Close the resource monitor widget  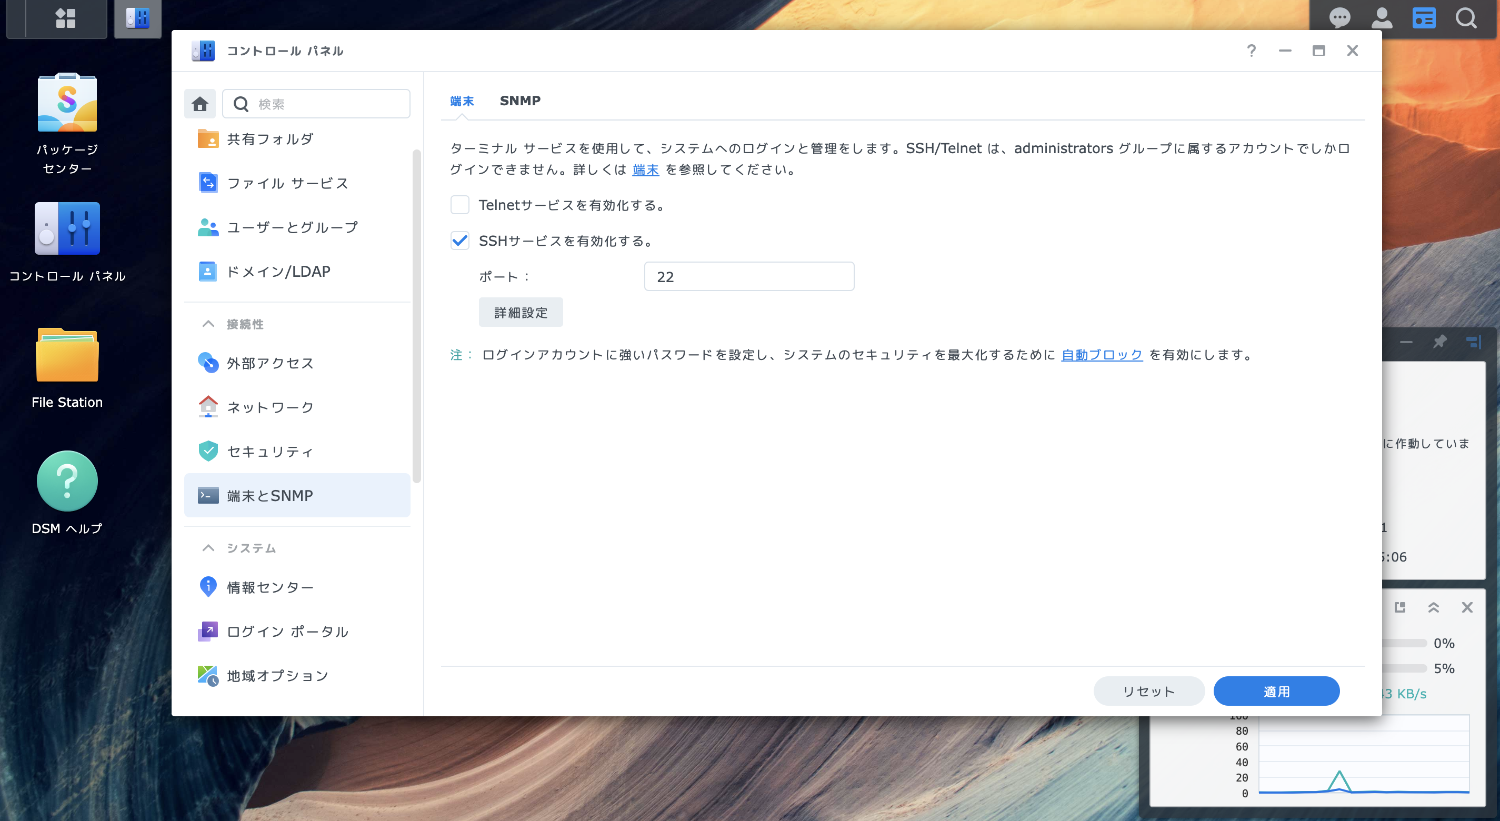point(1467,607)
